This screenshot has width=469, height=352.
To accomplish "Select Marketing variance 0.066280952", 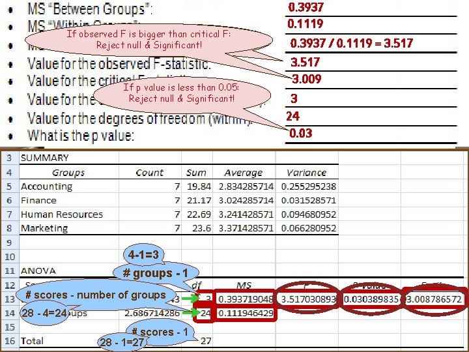I will (307, 228).
